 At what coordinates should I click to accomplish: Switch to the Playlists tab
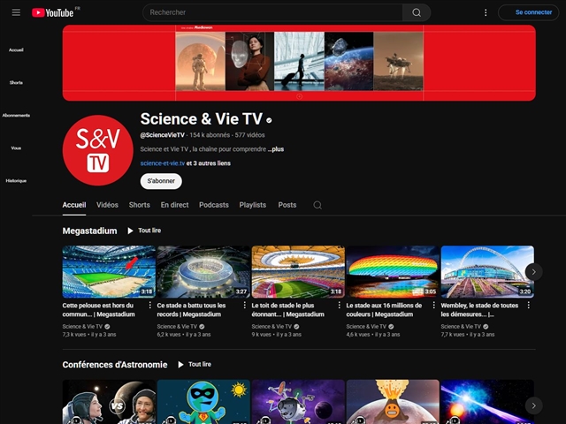(x=253, y=205)
